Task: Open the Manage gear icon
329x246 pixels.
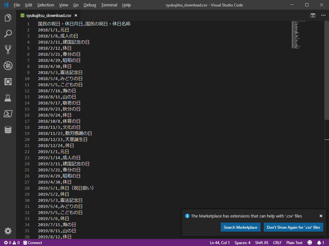Action: pyautogui.click(x=8, y=231)
